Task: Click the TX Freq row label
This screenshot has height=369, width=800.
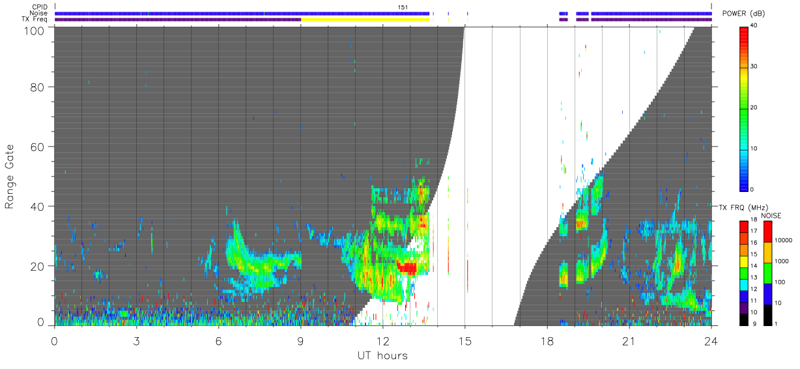Action: [x=35, y=19]
